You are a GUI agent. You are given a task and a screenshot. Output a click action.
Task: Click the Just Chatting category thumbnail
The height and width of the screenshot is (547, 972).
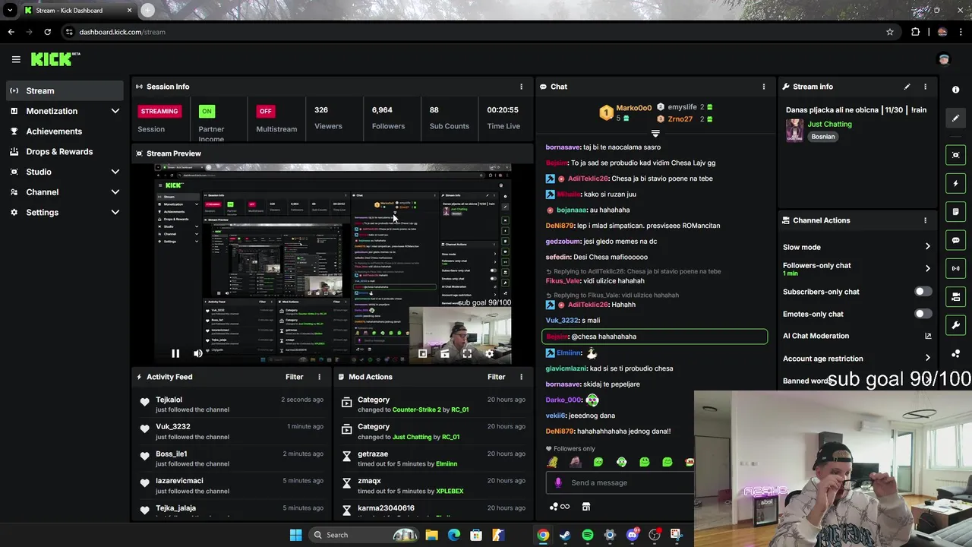tap(794, 130)
